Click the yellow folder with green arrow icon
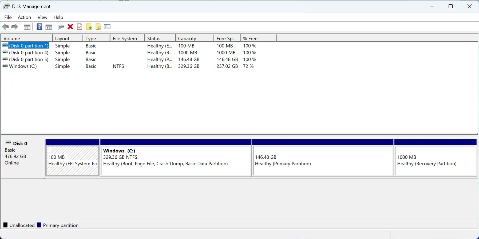The width and height of the screenshot is (479, 239). (89, 27)
